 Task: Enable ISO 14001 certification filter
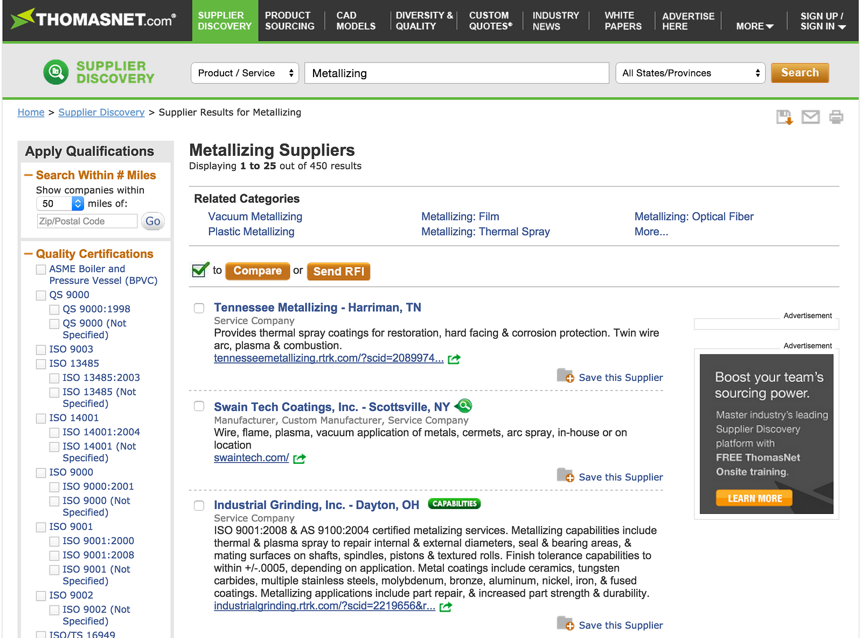[x=41, y=419]
